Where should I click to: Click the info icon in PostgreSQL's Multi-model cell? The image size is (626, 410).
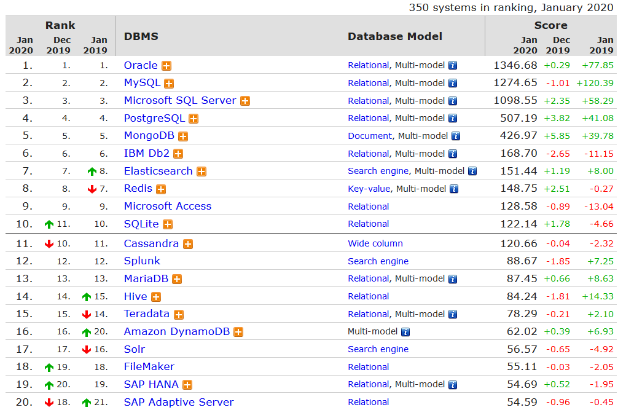[x=453, y=119]
